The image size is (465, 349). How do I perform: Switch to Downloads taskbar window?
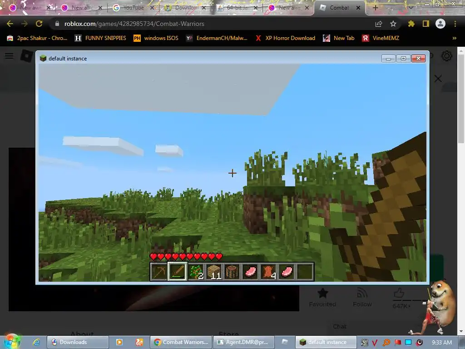tap(78, 342)
